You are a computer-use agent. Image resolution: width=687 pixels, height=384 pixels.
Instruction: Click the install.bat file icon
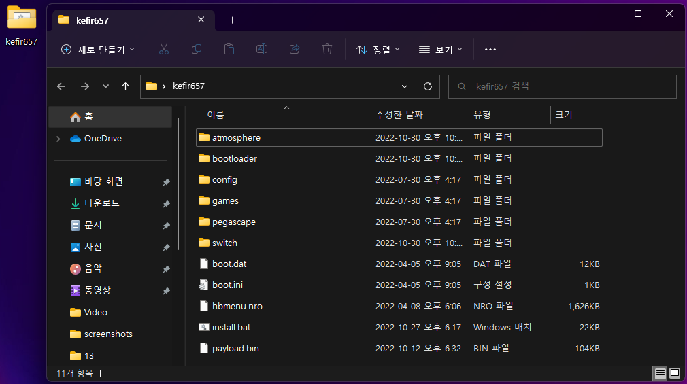click(x=204, y=327)
